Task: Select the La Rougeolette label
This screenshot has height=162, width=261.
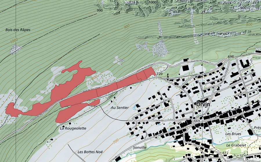Action: 73,128
